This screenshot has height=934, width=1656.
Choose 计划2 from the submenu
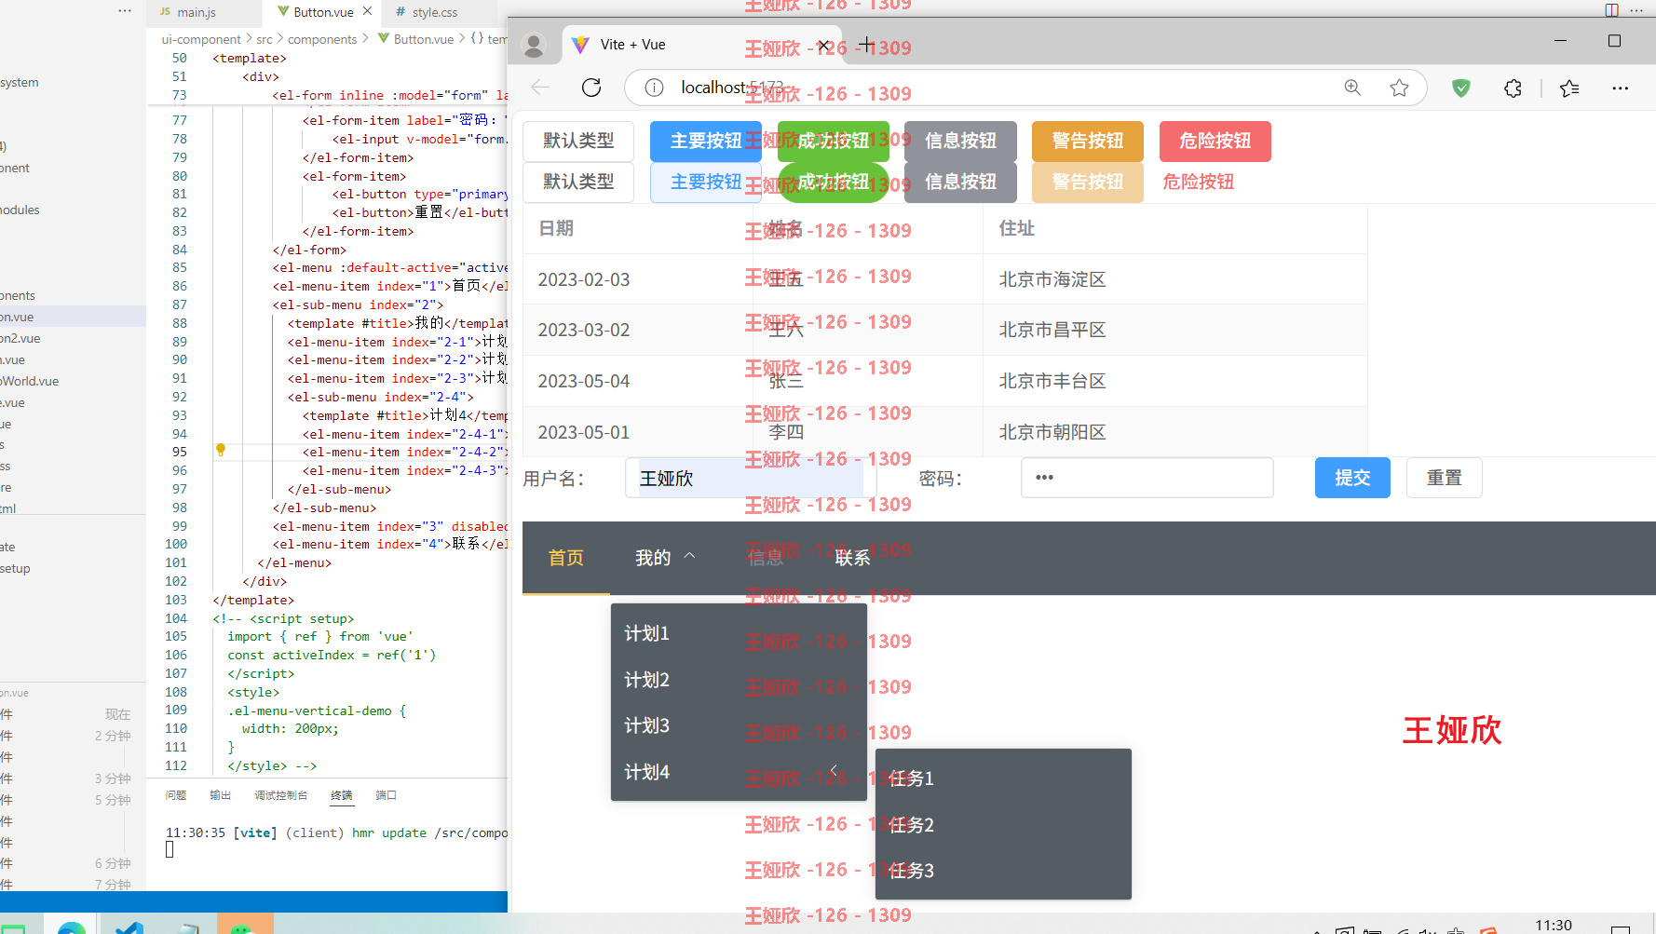739,680
